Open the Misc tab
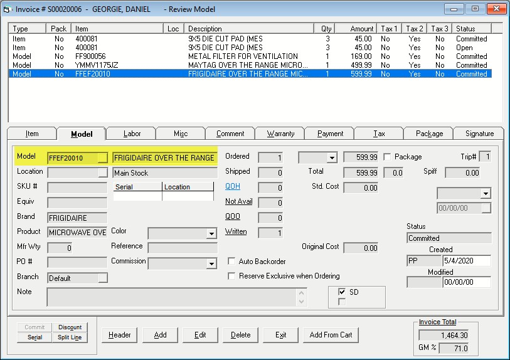Image resolution: width=510 pixels, height=360 pixels. (x=181, y=134)
